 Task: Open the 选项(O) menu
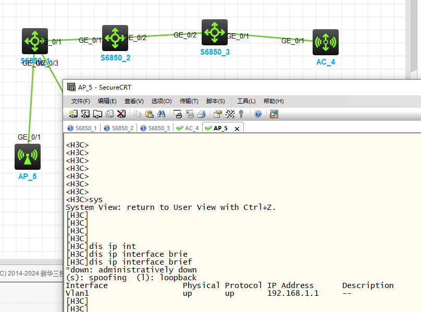[x=162, y=101]
